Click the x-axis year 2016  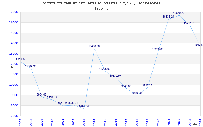coord(116,122)
